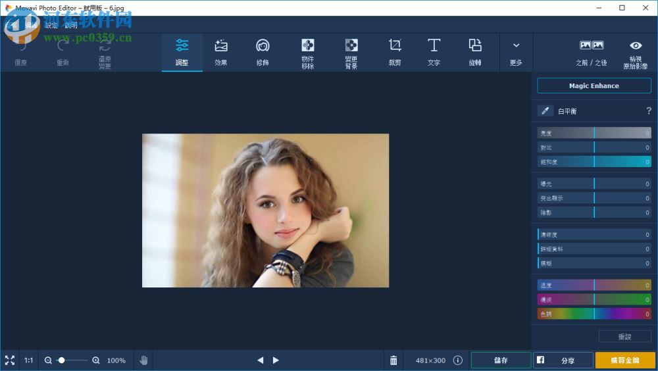
Task: Select the 裁剪 (Crop) tool
Action: [394, 53]
